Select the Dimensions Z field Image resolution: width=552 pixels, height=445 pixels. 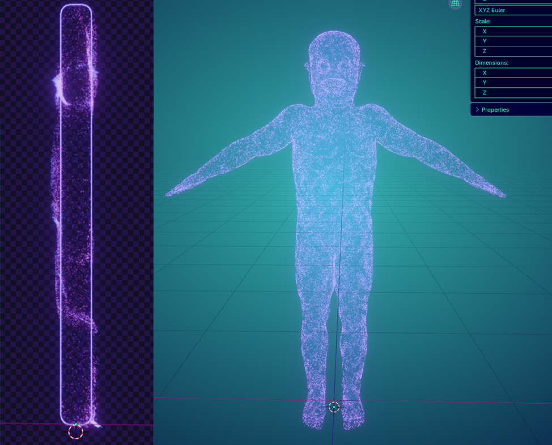[513, 92]
